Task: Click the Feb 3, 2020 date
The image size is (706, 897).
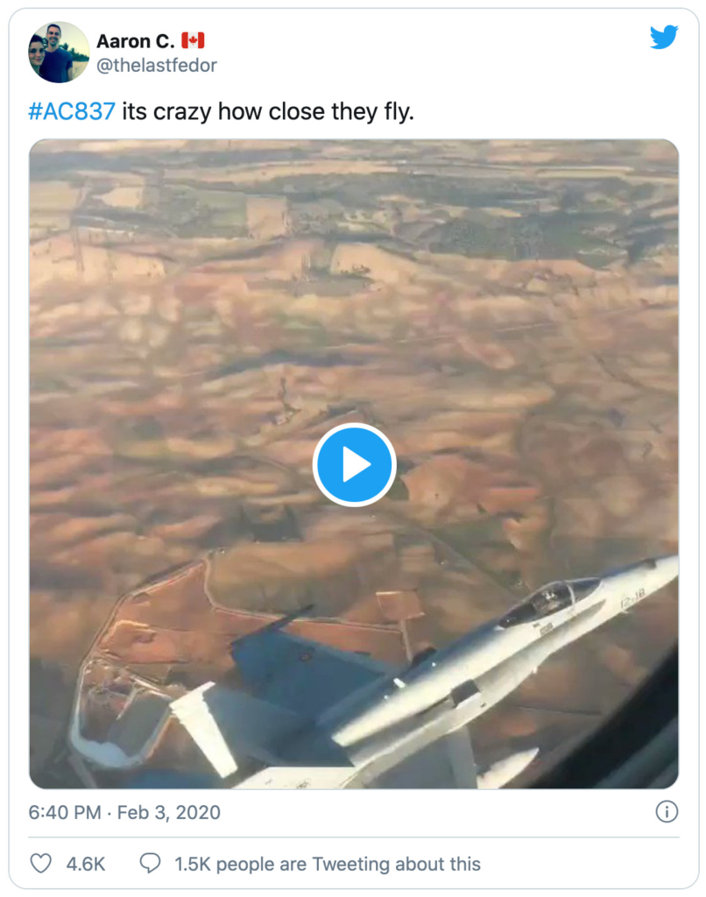Action: [169, 812]
